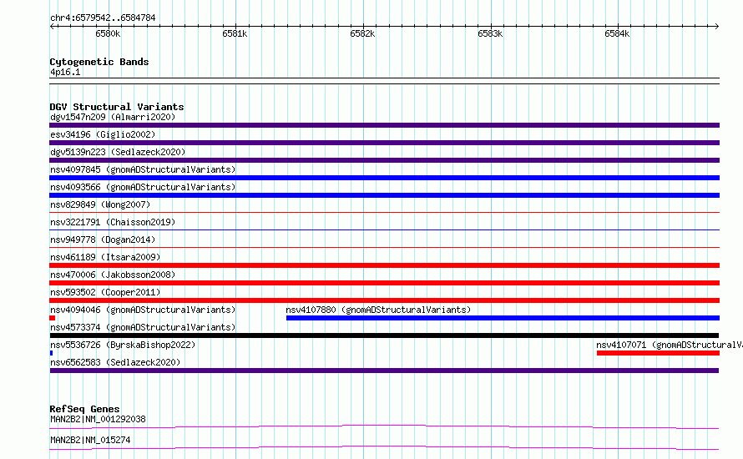Click the 6582k ruler tick label
The width and height of the screenshot is (743, 459).
point(362,33)
